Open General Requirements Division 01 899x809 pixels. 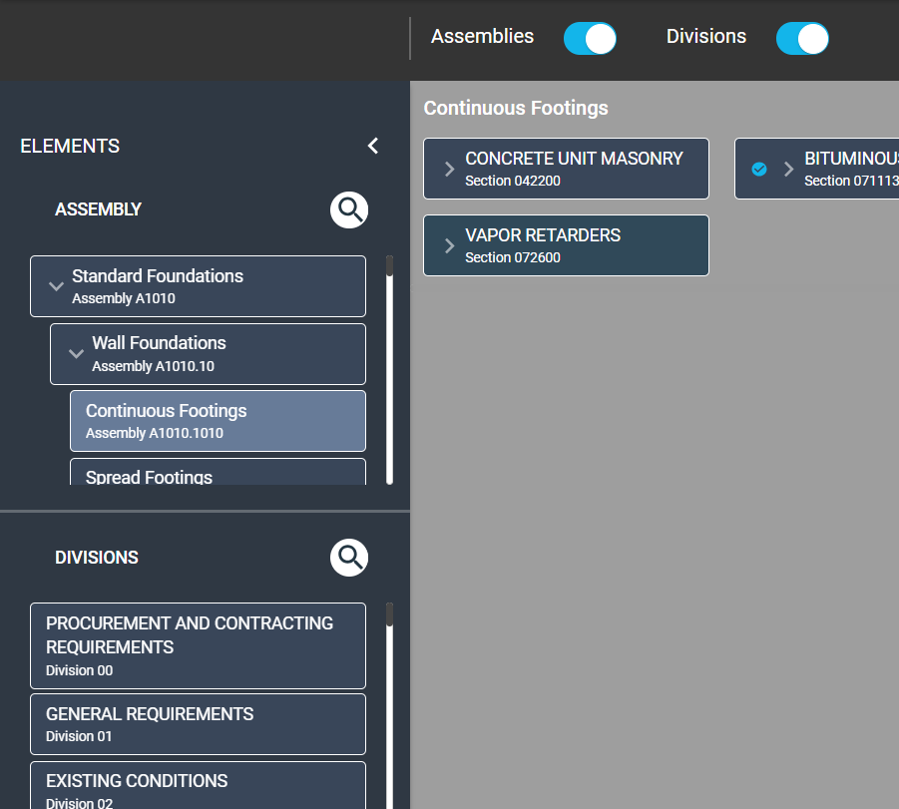click(x=198, y=724)
